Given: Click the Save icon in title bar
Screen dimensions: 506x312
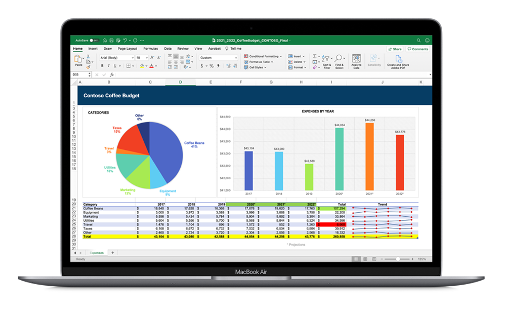Looking at the screenshot, I should click(111, 41).
